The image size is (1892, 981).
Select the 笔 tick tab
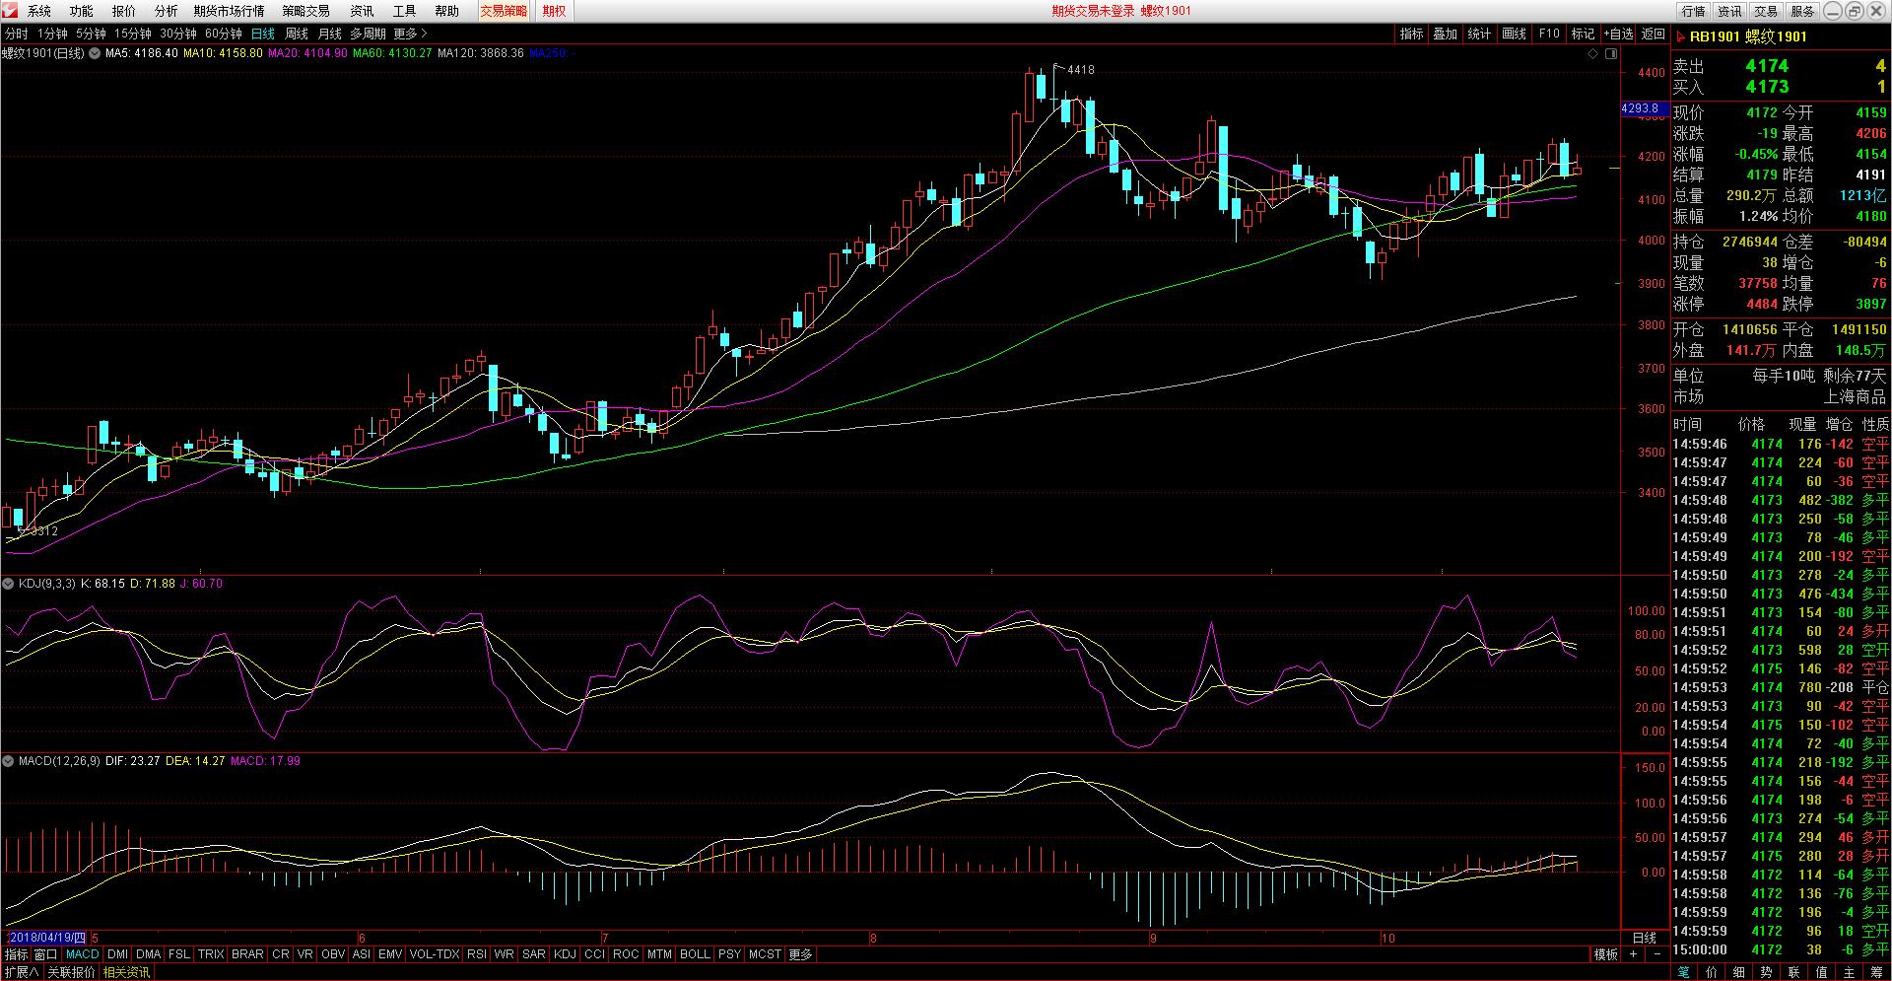point(1684,972)
